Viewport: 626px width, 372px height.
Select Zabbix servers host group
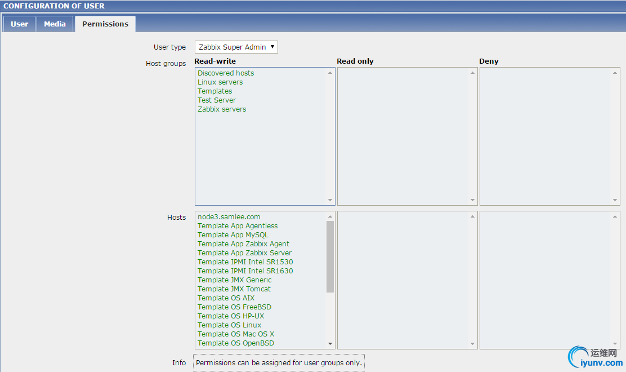[222, 109]
